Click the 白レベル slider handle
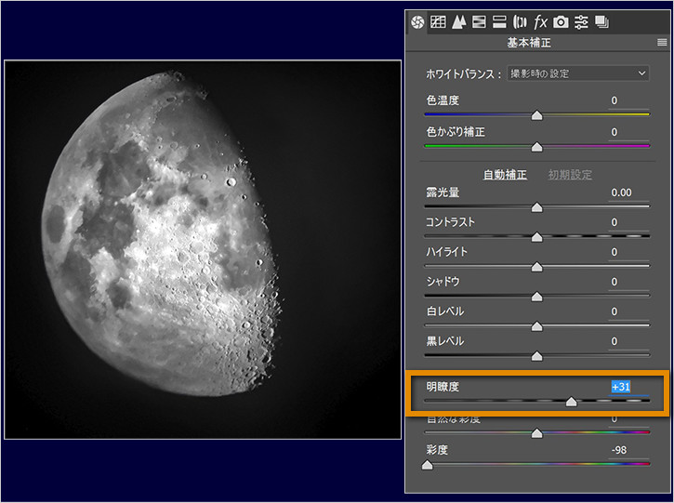The height and width of the screenshot is (503, 674). pyautogui.click(x=537, y=326)
